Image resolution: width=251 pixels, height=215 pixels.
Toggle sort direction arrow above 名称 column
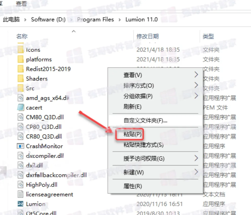(74, 31)
